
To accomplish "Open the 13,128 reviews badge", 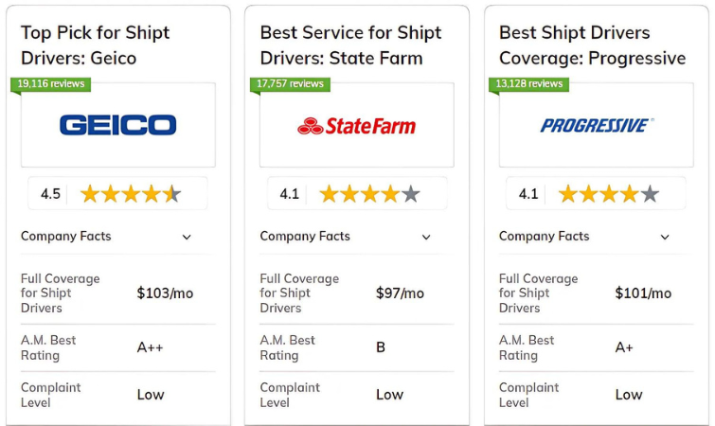I will click(x=528, y=84).
